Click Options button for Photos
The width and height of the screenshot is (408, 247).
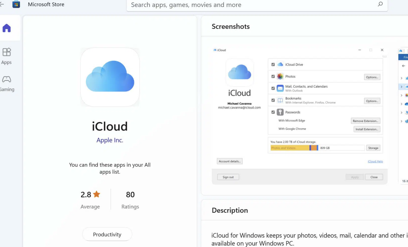click(x=372, y=77)
